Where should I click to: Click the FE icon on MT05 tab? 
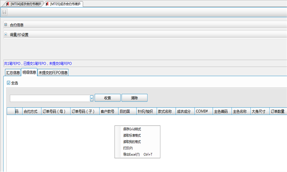pyautogui.click(x=46, y=4)
